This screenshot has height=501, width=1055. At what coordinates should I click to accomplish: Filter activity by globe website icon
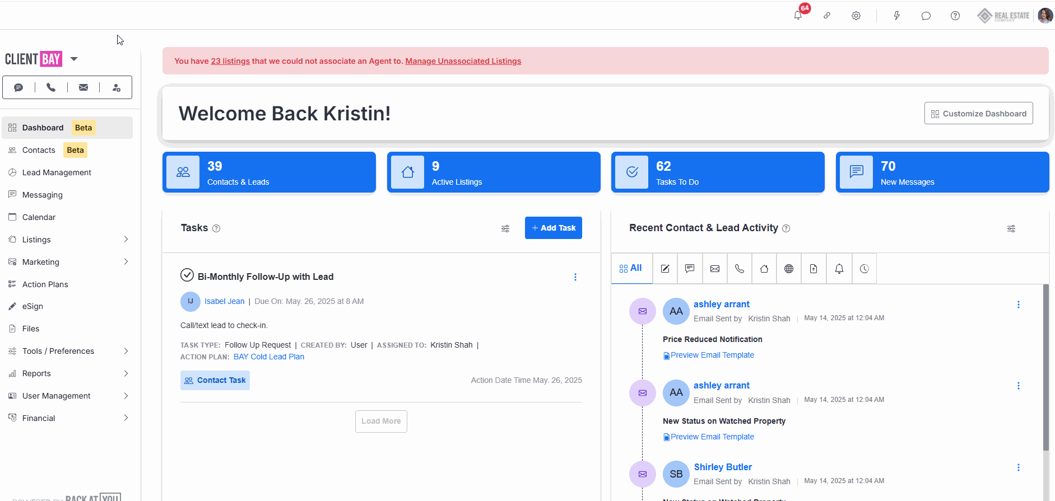click(789, 269)
